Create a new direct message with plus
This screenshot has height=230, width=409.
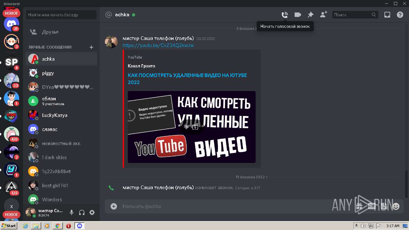pyautogui.click(x=91, y=47)
